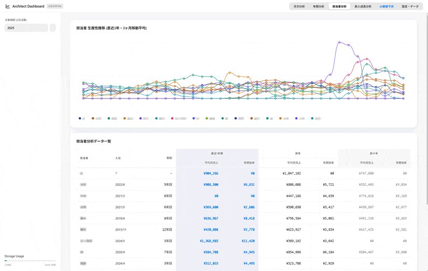Click the ¥908,500 cell
The height and width of the screenshot is (271, 428).
[211, 185]
